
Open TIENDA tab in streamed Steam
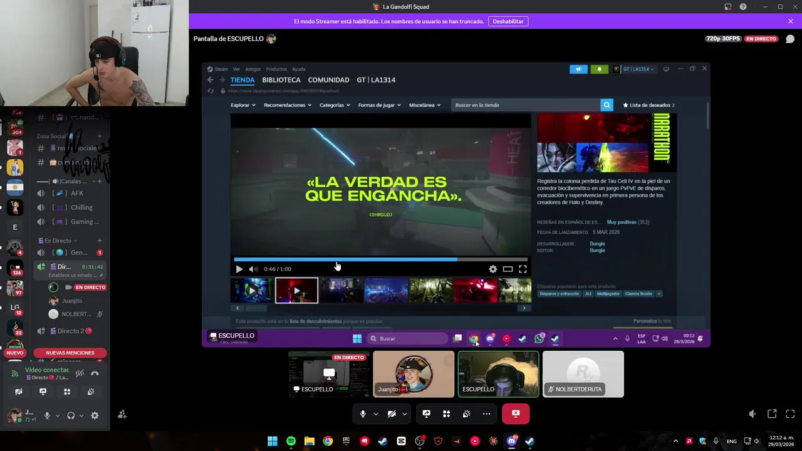242,80
